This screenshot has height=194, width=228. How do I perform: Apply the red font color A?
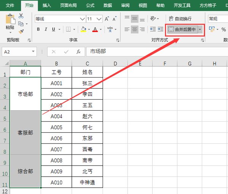tap(95, 29)
